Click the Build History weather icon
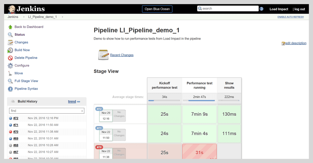The height and width of the screenshot is (163, 313). (13, 101)
